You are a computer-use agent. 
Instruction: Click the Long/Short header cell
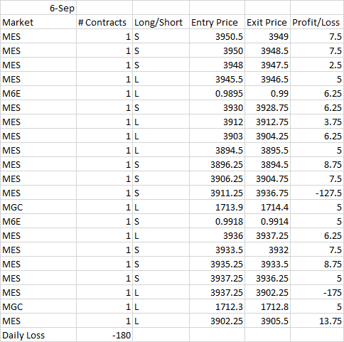pyautogui.click(x=161, y=22)
